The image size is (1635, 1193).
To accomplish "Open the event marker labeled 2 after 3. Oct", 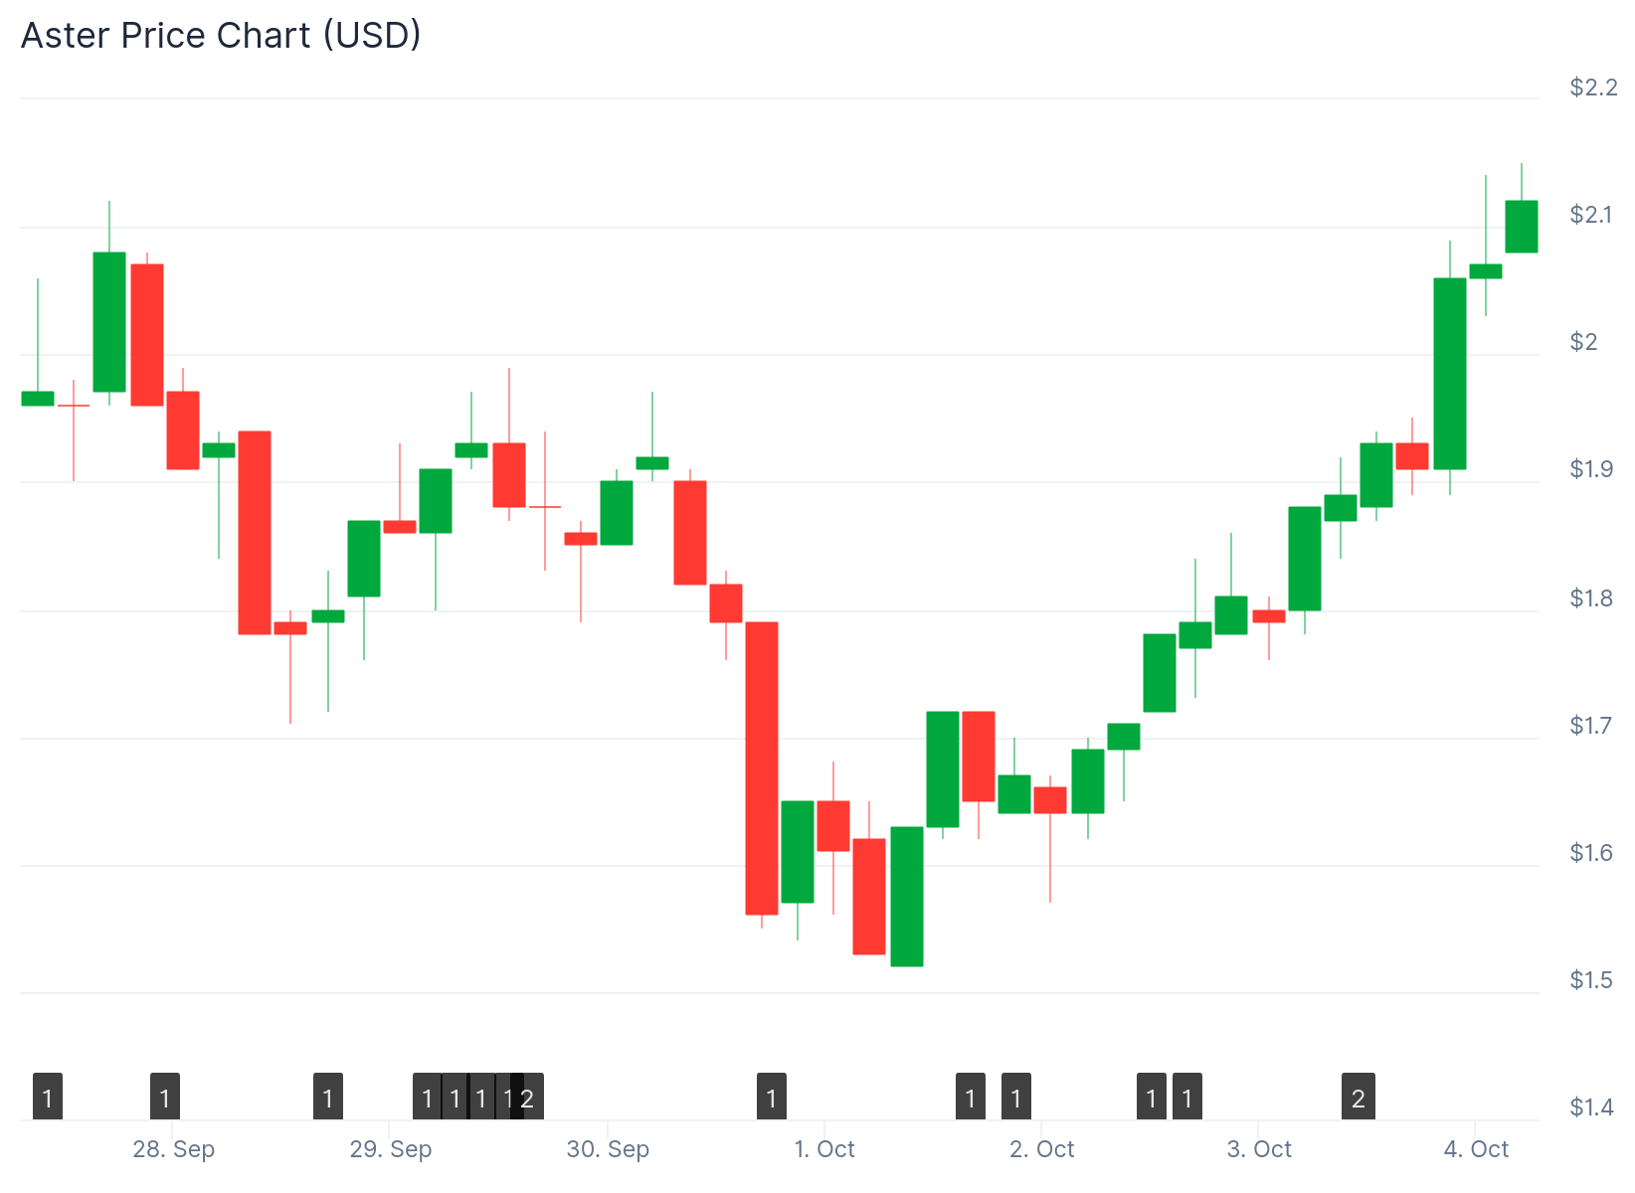I will pos(1359,1098).
